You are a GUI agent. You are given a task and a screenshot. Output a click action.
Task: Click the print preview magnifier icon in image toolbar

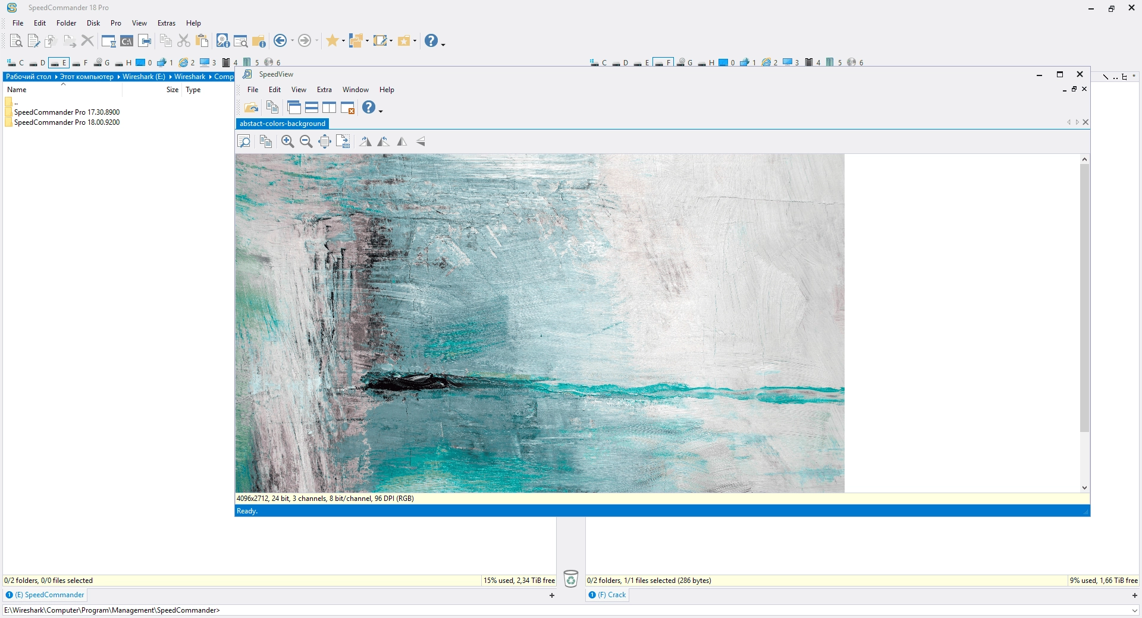244,141
